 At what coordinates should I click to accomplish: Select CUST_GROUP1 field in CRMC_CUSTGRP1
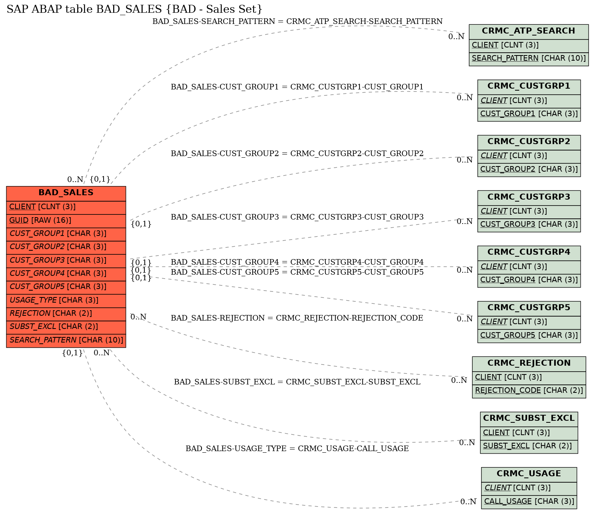(x=529, y=114)
